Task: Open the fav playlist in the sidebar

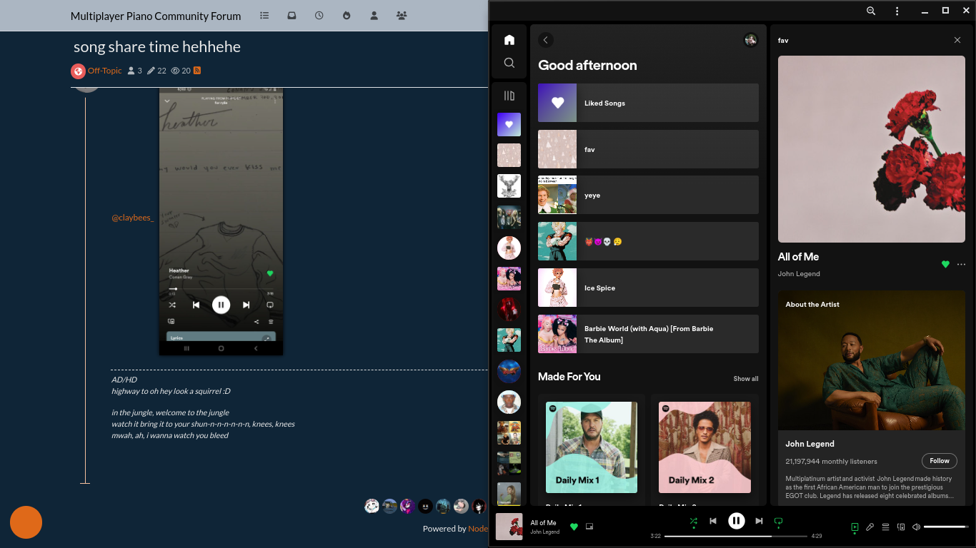Action: 509,155
